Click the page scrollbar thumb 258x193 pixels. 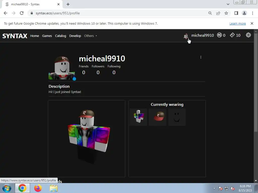pyautogui.click(x=256, y=82)
